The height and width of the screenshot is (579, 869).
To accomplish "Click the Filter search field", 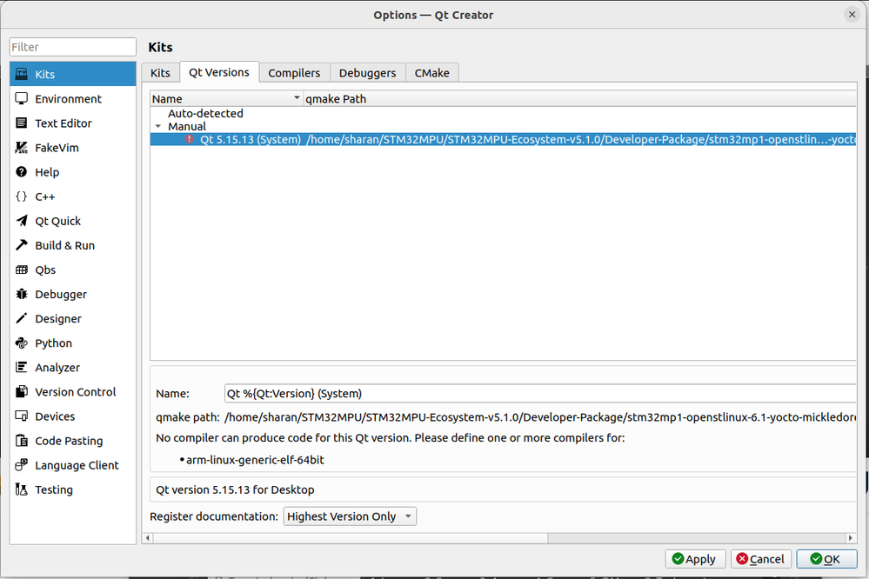I will coord(73,47).
